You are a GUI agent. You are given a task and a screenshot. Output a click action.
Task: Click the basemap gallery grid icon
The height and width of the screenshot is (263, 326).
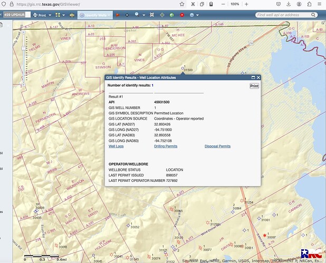pyautogui.click(x=58, y=15)
